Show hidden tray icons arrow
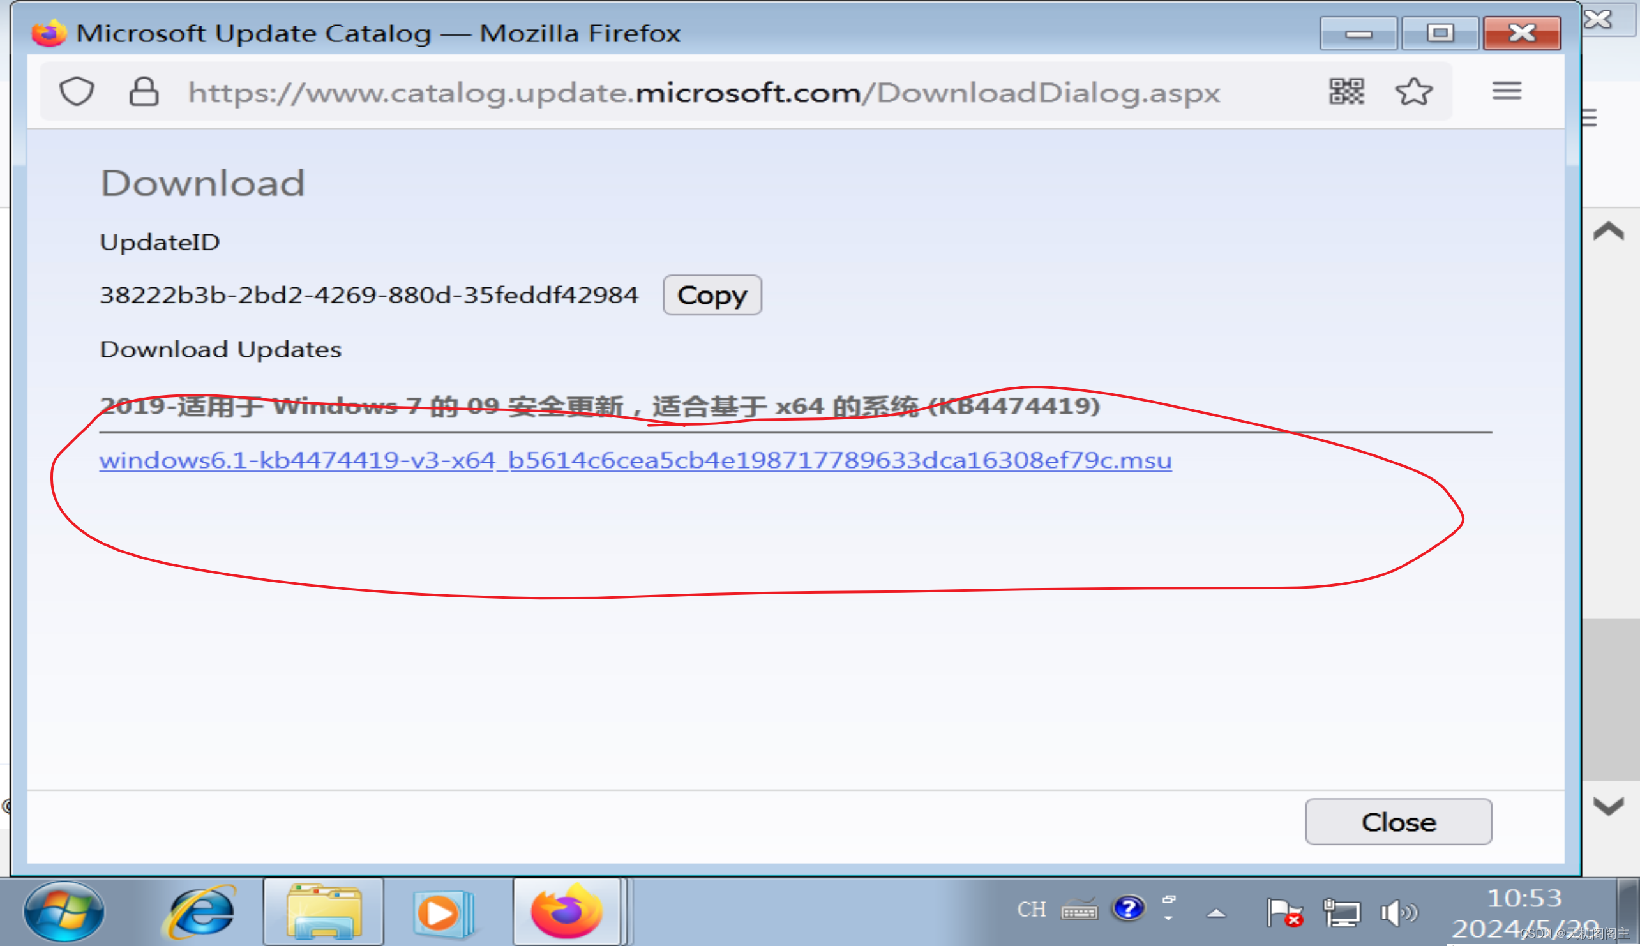 point(1216,913)
